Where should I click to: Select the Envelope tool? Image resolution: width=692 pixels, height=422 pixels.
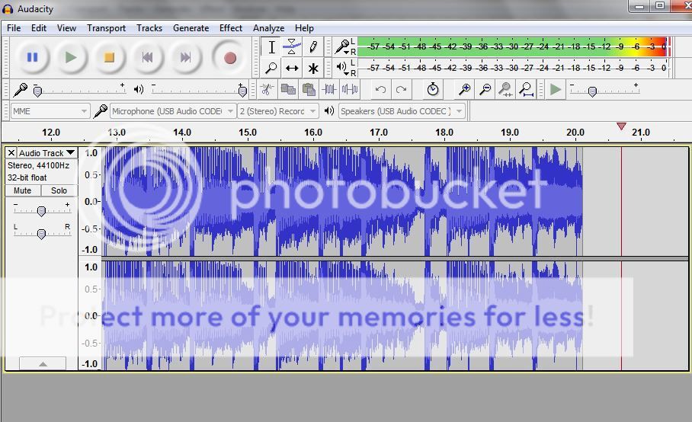pyautogui.click(x=292, y=47)
